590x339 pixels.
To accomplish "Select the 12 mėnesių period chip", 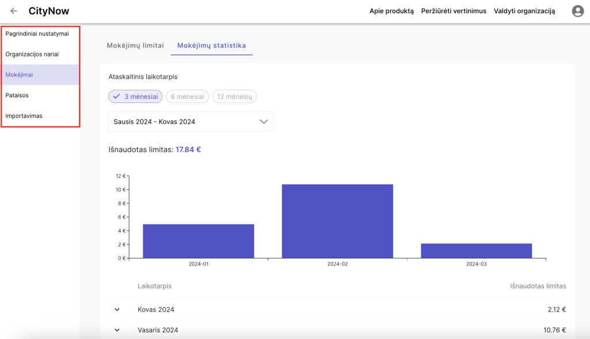I will click(x=235, y=97).
